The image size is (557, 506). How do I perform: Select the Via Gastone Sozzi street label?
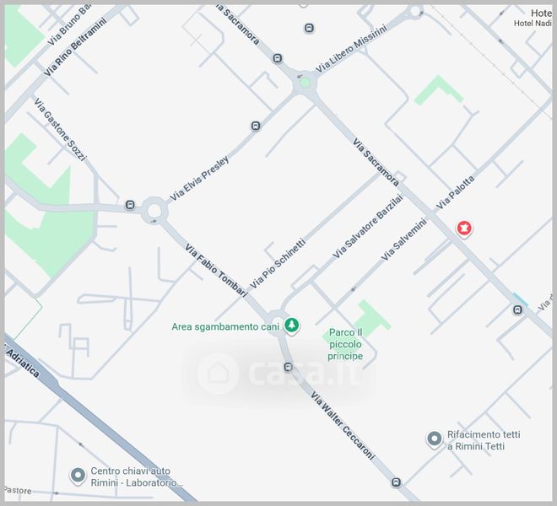coord(60,129)
